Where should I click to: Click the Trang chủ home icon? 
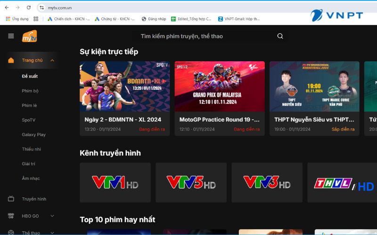(11, 60)
